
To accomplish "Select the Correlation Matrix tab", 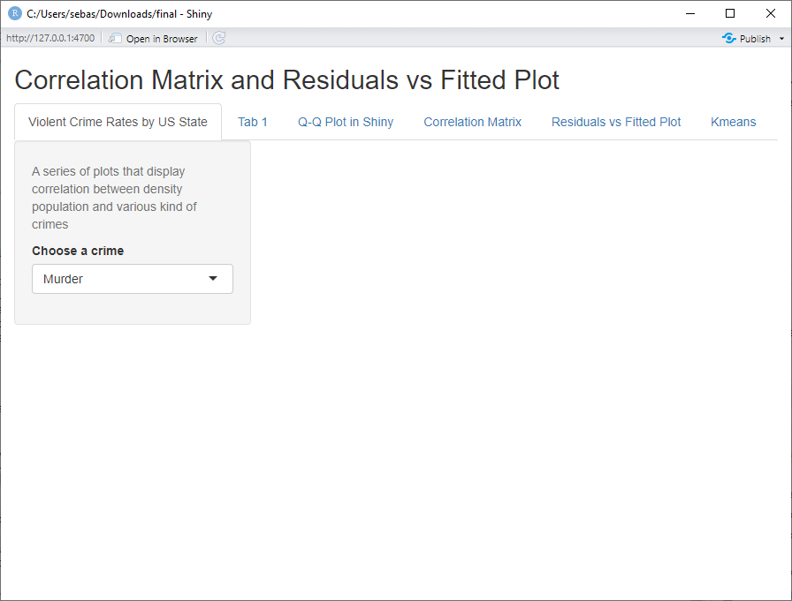I will (x=473, y=122).
